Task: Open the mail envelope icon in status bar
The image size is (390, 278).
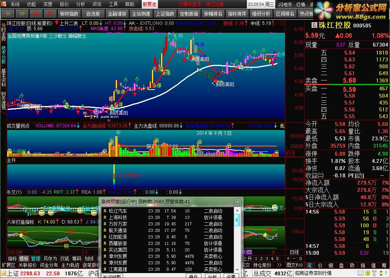Action: (x=360, y=273)
